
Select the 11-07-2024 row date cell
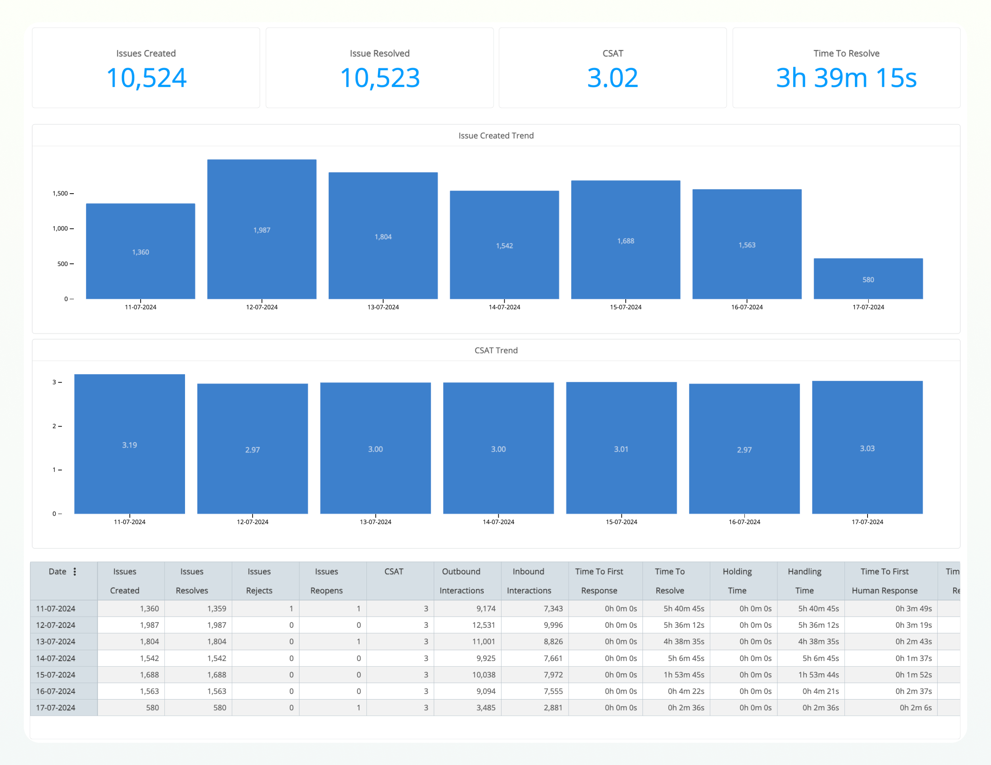[x=56, y=609]
